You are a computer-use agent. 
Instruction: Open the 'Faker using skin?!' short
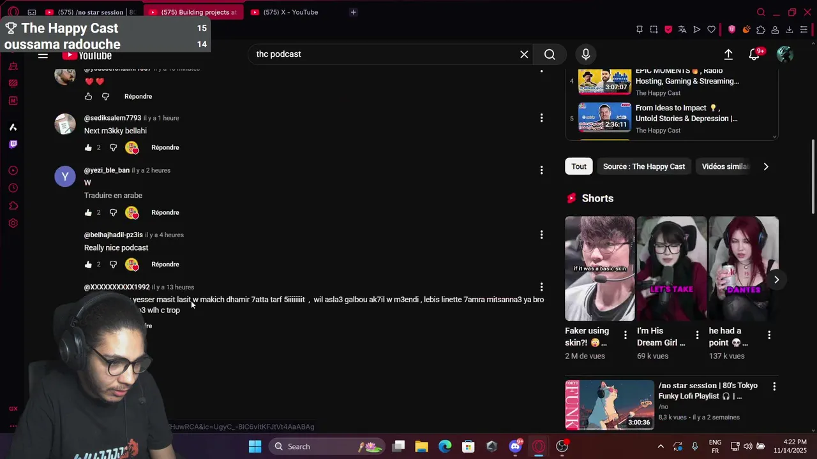coord(599,268)
